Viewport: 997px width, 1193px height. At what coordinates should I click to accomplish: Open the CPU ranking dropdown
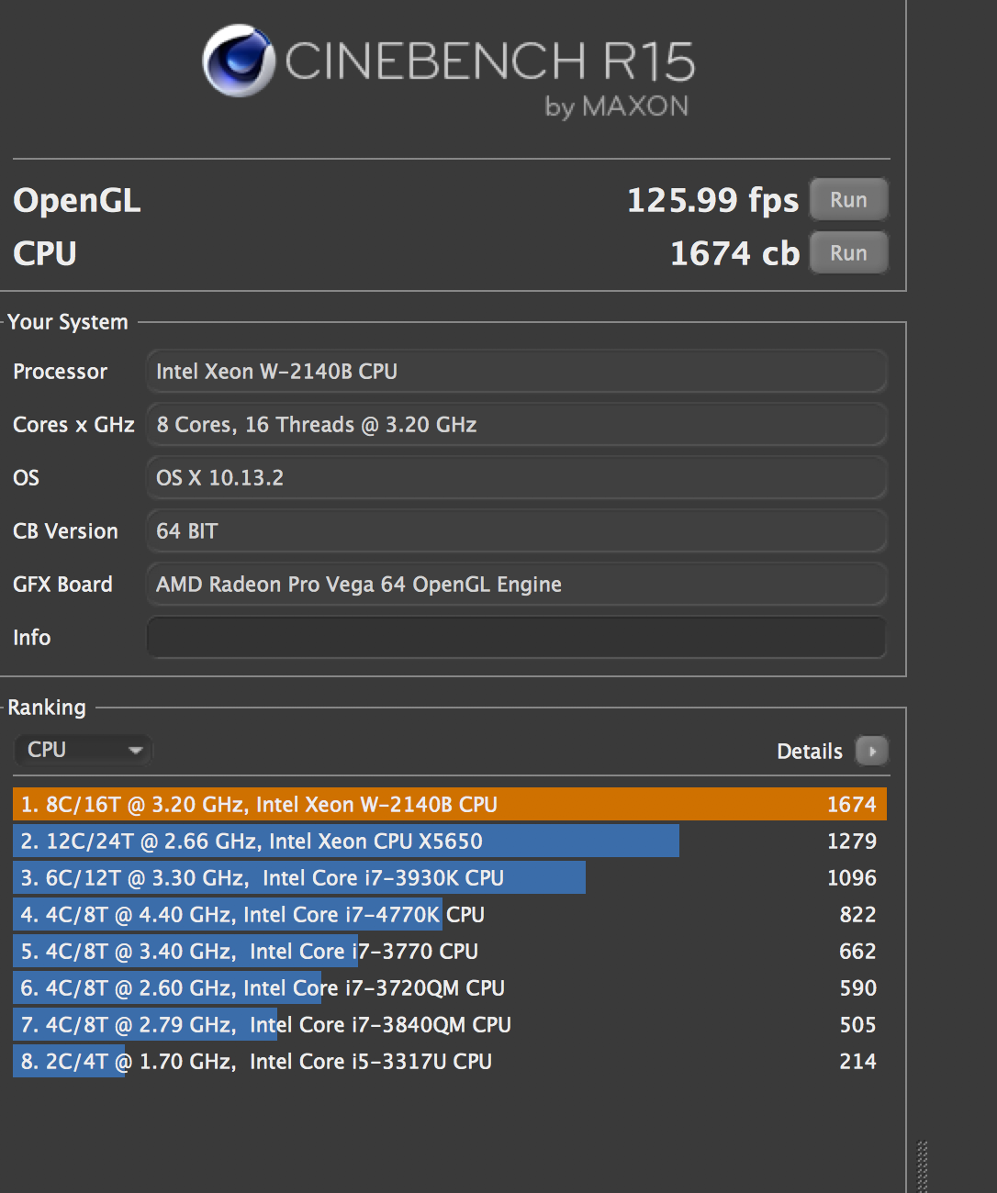click(x=83, y=750)
